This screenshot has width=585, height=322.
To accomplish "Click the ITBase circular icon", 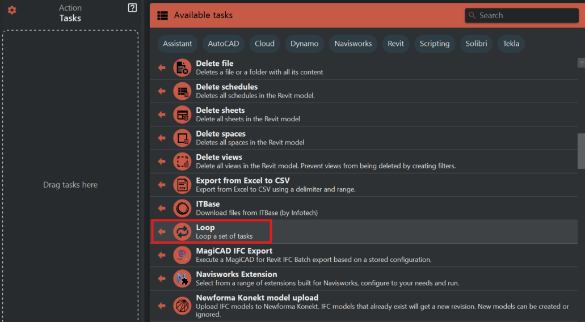I will point(182,208).
